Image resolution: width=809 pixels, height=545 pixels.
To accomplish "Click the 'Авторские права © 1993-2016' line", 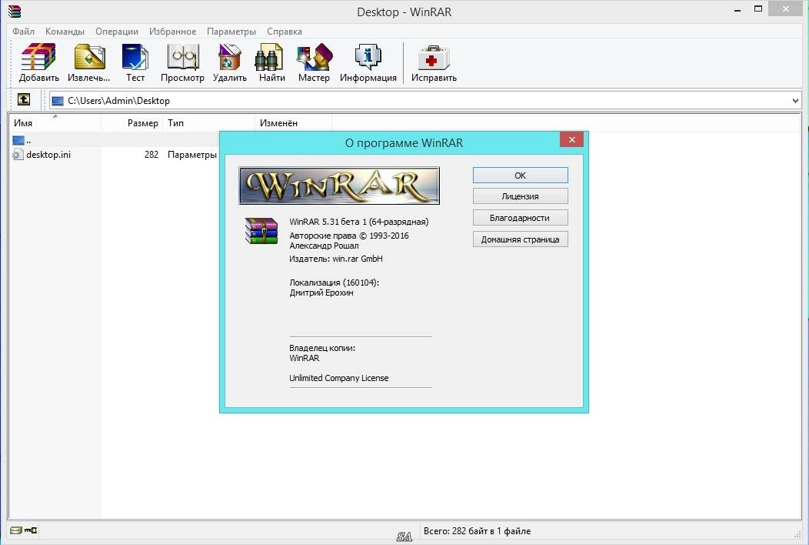I will 349,236.
